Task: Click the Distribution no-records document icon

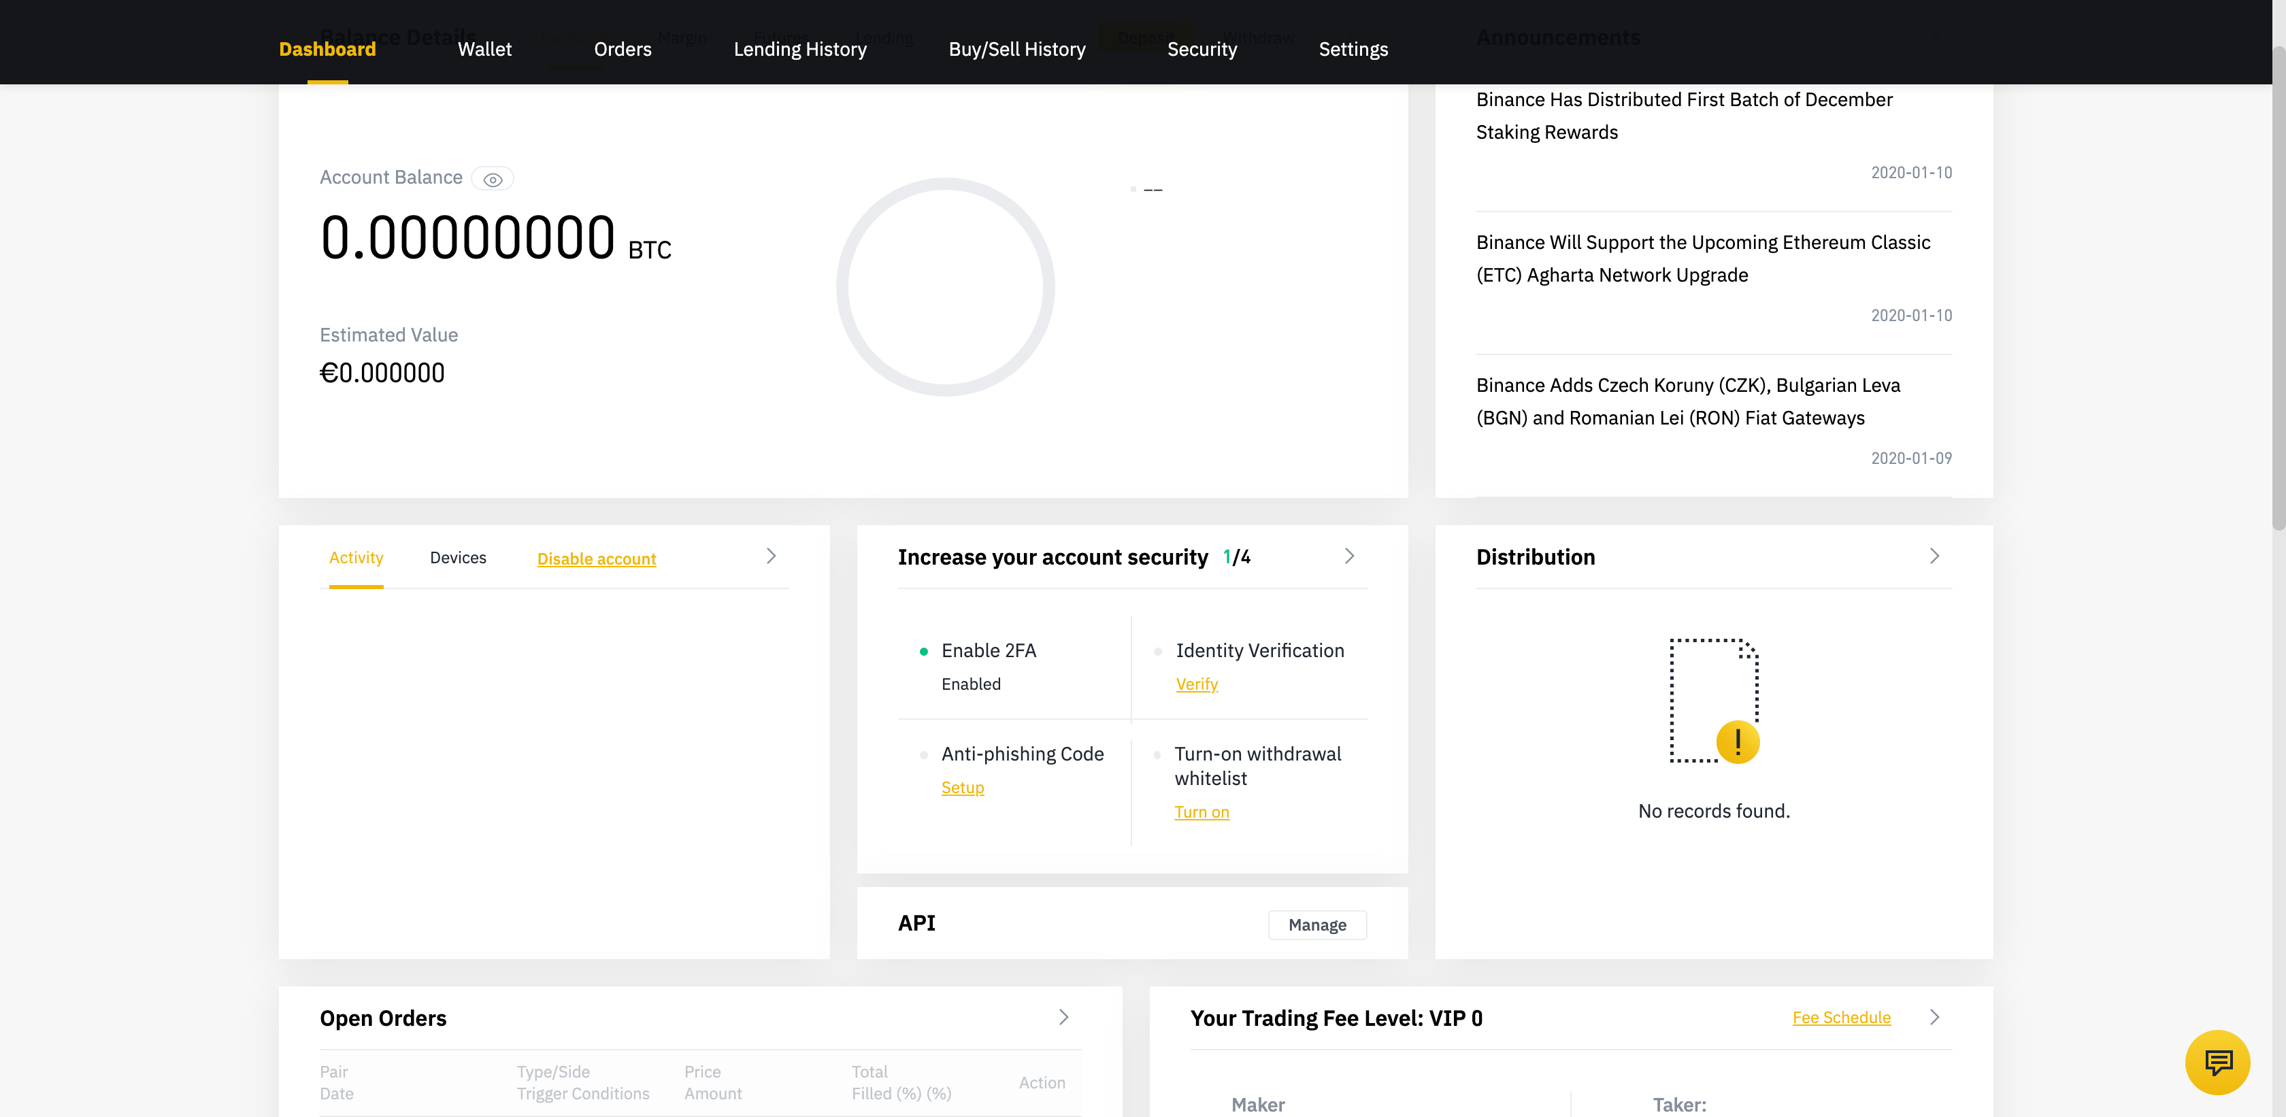Action: point(1714,701)
